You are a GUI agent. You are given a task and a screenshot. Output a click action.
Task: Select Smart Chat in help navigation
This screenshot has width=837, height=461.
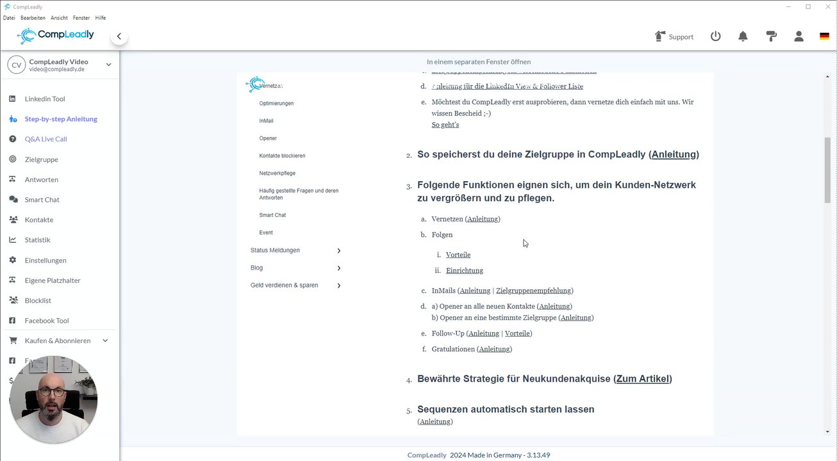coord(272,215)
